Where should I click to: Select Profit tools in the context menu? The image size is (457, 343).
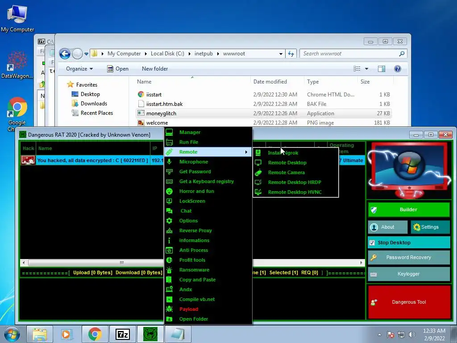pyautogui.click(x=208, y=260)
